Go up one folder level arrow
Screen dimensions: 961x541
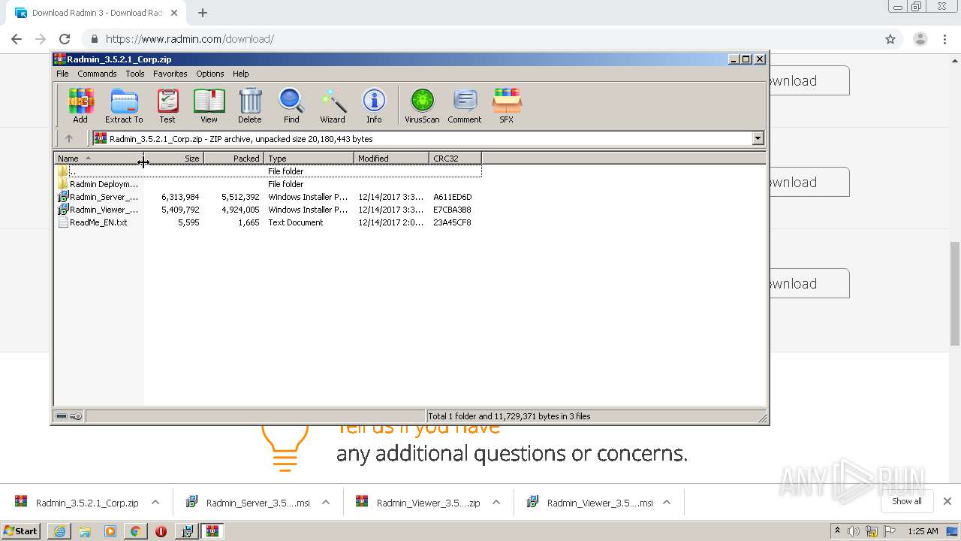tap(69, 138)
